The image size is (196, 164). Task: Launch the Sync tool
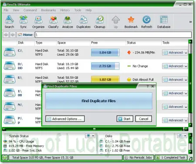(24, 22)
